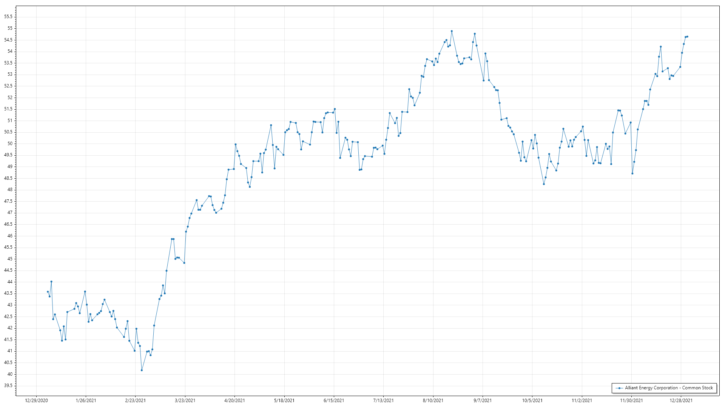Click the lowest data point near 40

tap(142, 370)
